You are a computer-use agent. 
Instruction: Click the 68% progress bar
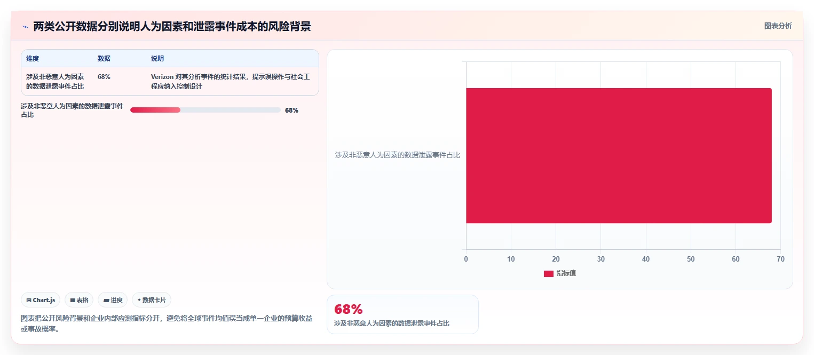(206, 110)
